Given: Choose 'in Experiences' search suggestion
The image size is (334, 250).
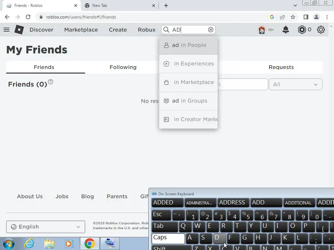Looking at the screenshot, I should point(188,64).
